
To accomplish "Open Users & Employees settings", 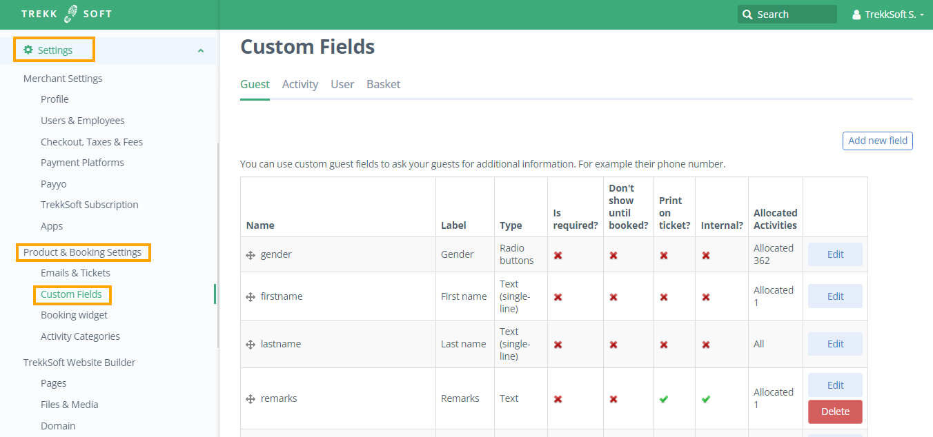I will click(x=83, y=121).
